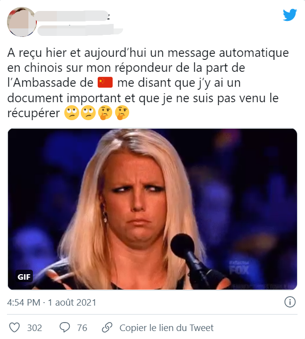Open the 4:54 PM · 1 août 2021 timestamp
The height and width of the screenshot is (339, 305).
click(51, 302)
